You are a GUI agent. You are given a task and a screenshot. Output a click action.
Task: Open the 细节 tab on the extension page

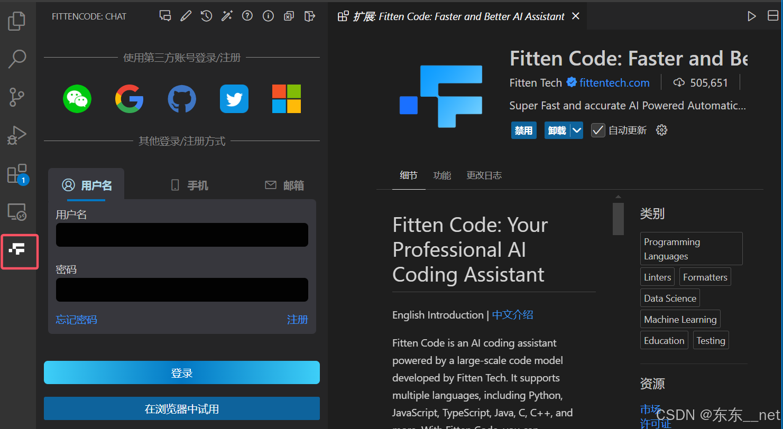tap(409, 175)
